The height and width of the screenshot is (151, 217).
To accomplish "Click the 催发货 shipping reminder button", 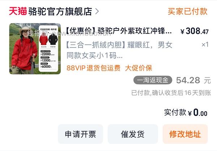I will (133, 134).
